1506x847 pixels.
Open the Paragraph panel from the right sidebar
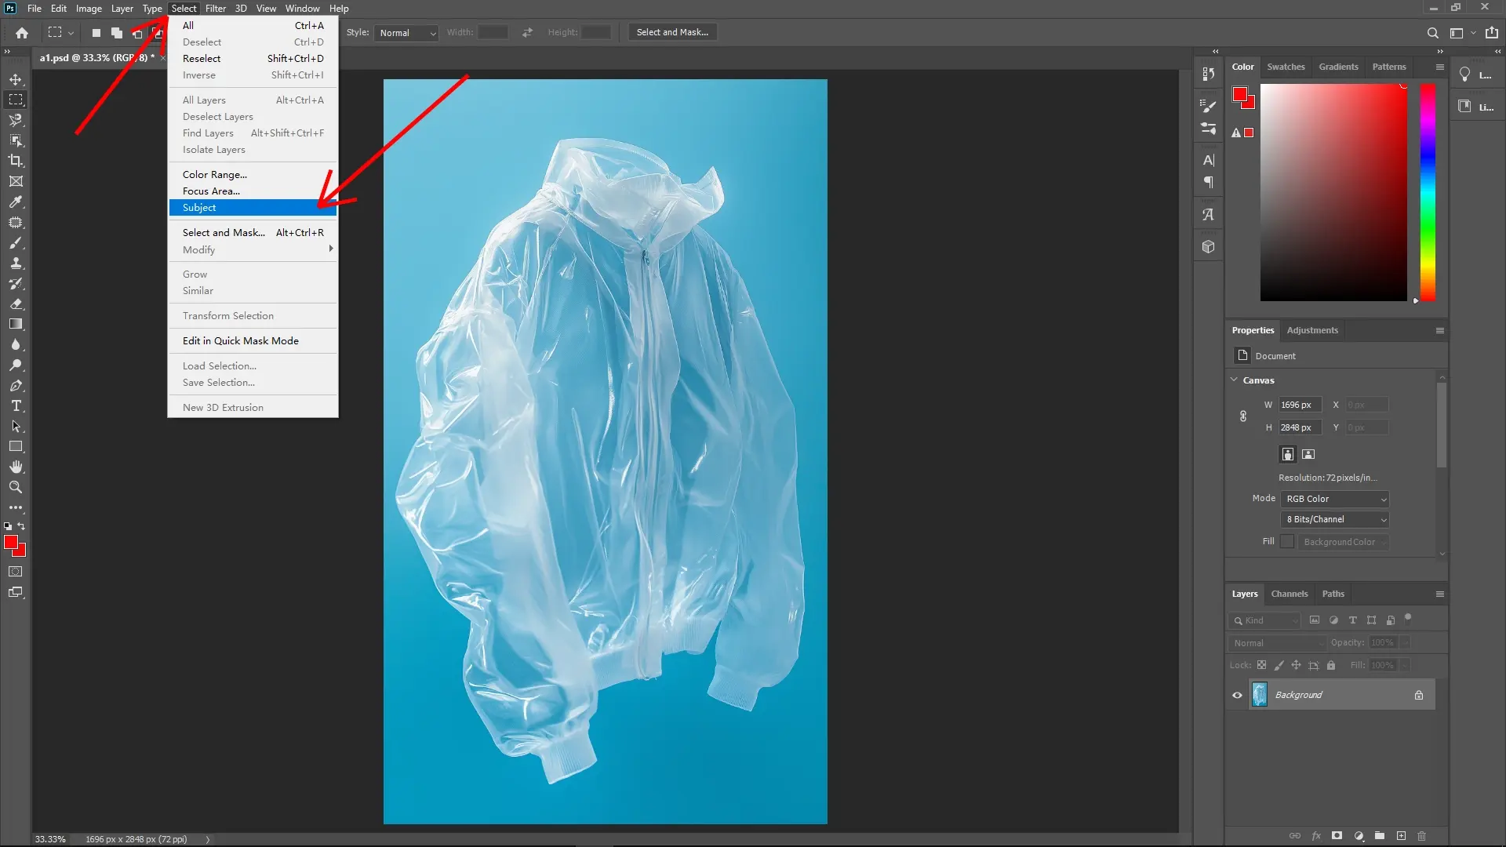[1208, 181]
